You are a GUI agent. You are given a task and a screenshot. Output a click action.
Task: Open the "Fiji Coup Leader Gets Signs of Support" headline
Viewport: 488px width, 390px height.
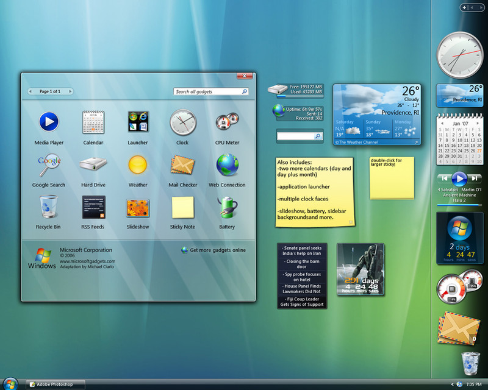click(x=301, y=302)
